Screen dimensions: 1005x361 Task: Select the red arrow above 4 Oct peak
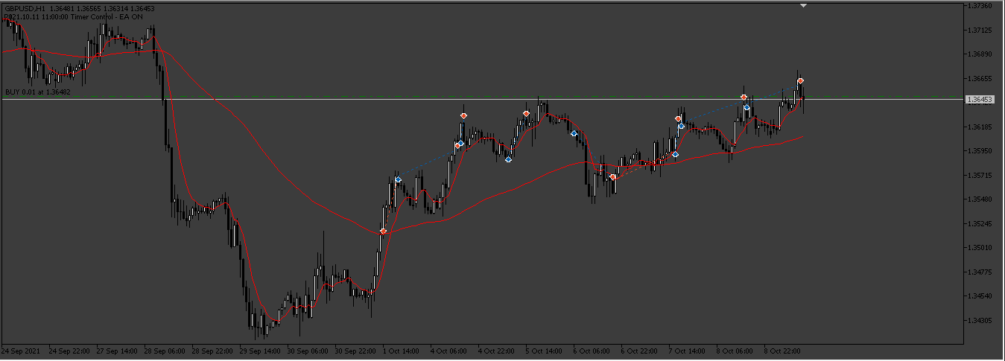click(x=463, y=115)
